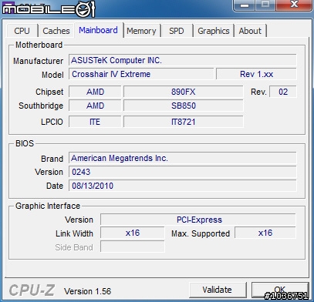Viewport: 314px width, 302px height.
Task: Click the Version 1.56 label
Action: (x=88, y=291)
